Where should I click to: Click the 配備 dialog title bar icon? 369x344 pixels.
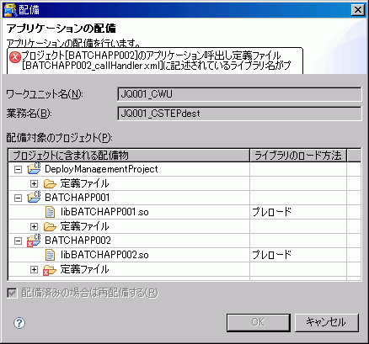10,10
